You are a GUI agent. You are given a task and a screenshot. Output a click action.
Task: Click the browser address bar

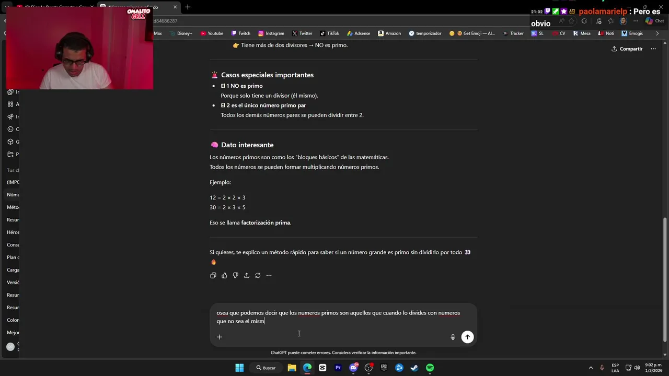pyautogui.click(x=340, y=21)
